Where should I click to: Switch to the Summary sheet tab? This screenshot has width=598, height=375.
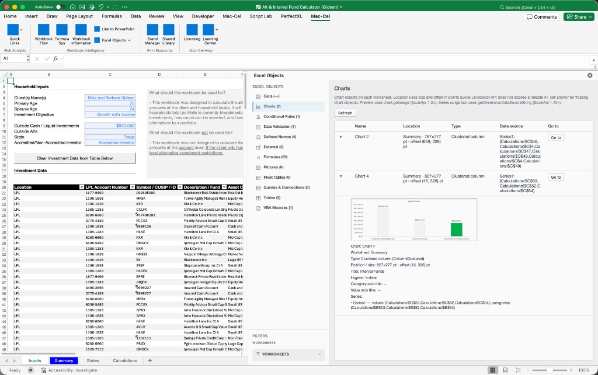point(64,360)
